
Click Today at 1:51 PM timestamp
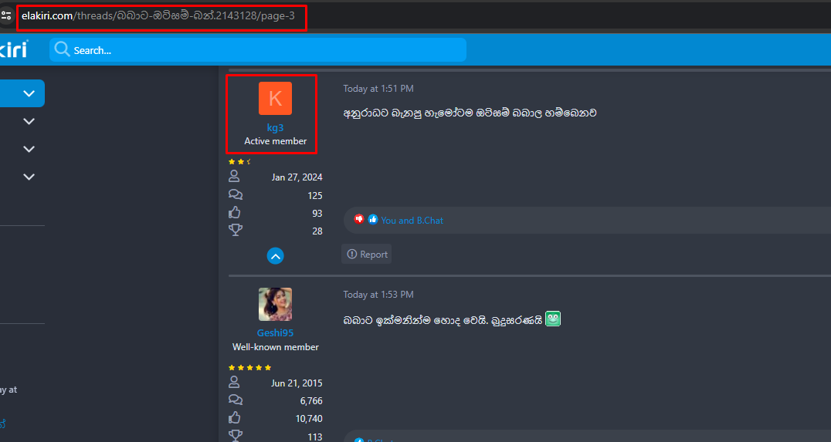378,89
